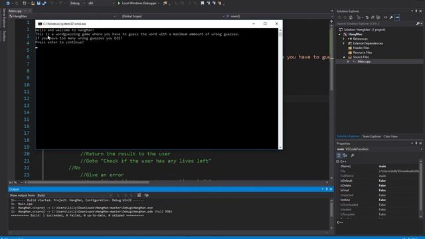Click the Output panel window position dropdown

[x=322, y=189]
